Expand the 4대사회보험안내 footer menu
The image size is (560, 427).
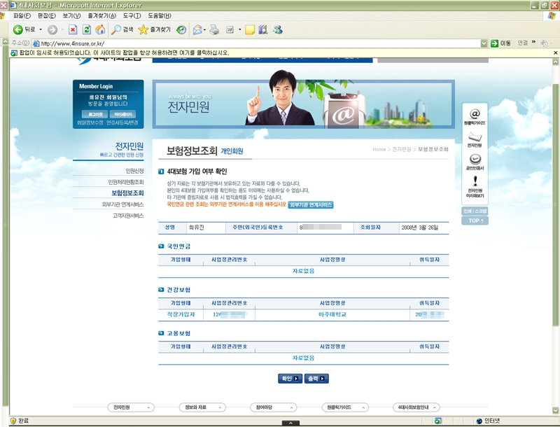416,407
